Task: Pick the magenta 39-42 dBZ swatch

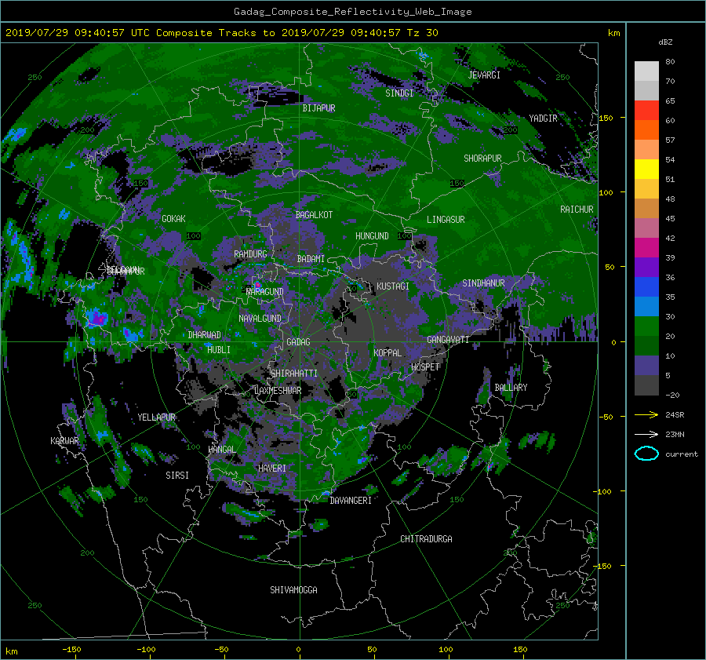Action: [x=646, y=248]
